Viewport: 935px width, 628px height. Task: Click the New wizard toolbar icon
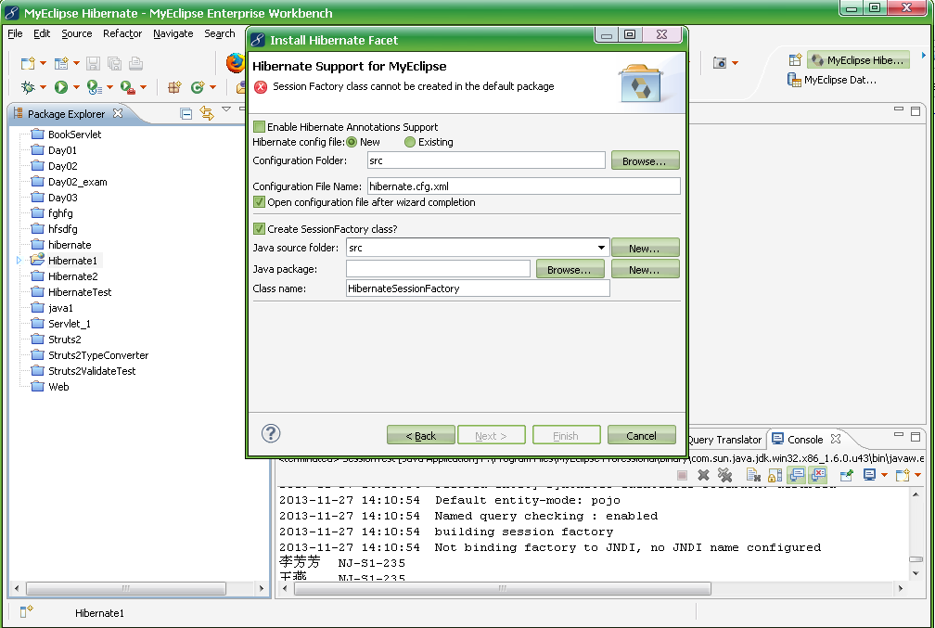click(28, 63)
